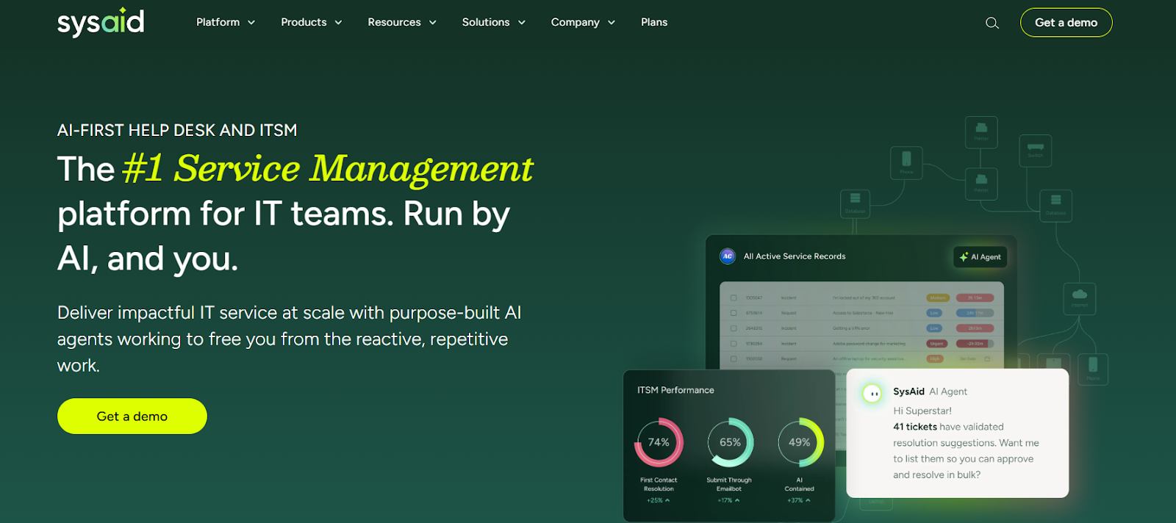Click the Low badge in Salesforce access row
1176x523 pixels.
[934, 313]
